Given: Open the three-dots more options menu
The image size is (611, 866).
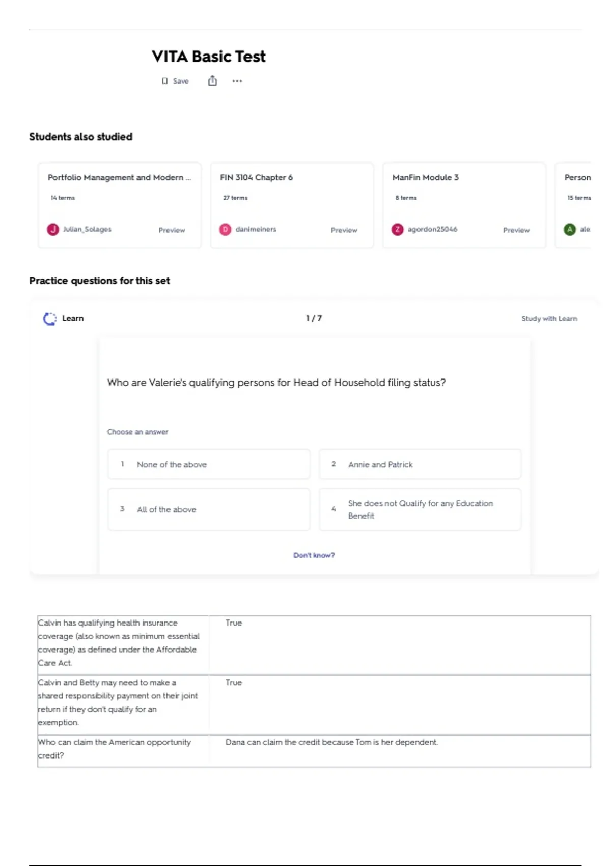Looking at the screenshot, I should [x=237, y=81].
